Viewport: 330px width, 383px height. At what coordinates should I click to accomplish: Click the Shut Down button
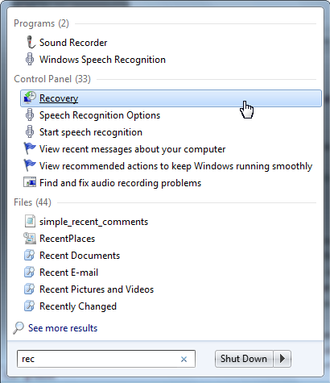[244, 359]
